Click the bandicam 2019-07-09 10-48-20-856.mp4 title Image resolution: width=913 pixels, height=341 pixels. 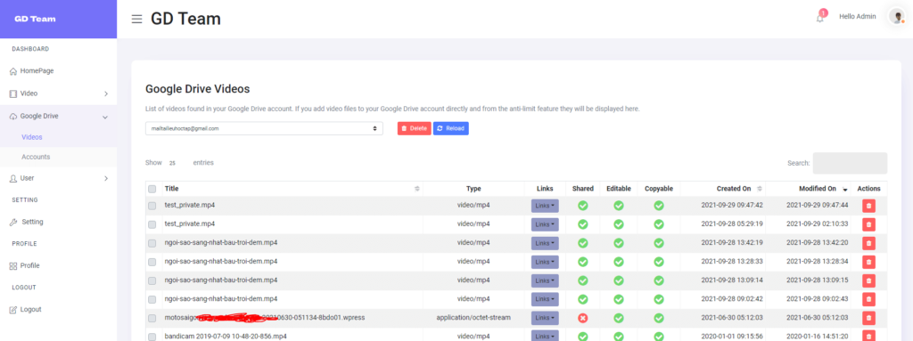click(x=226, y=337)
